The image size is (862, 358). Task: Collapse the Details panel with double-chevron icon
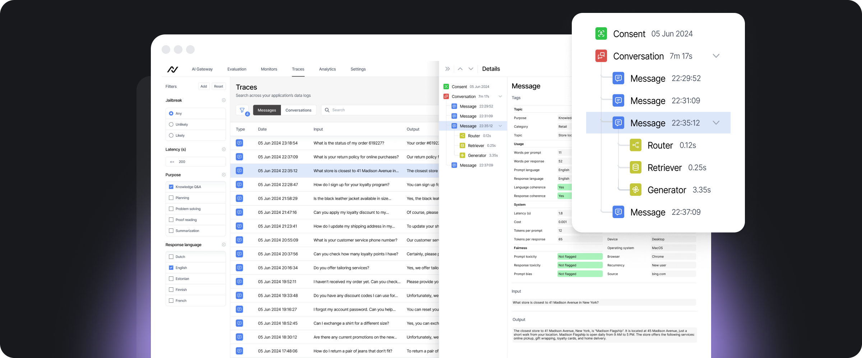click(x=448, y=69)
